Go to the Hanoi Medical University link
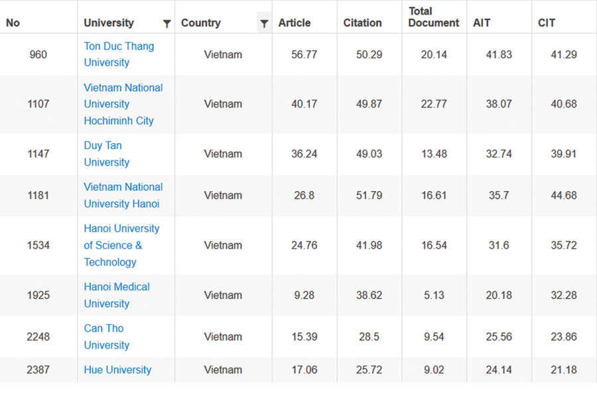Screen dimensions: 597x398 [117, 295]
